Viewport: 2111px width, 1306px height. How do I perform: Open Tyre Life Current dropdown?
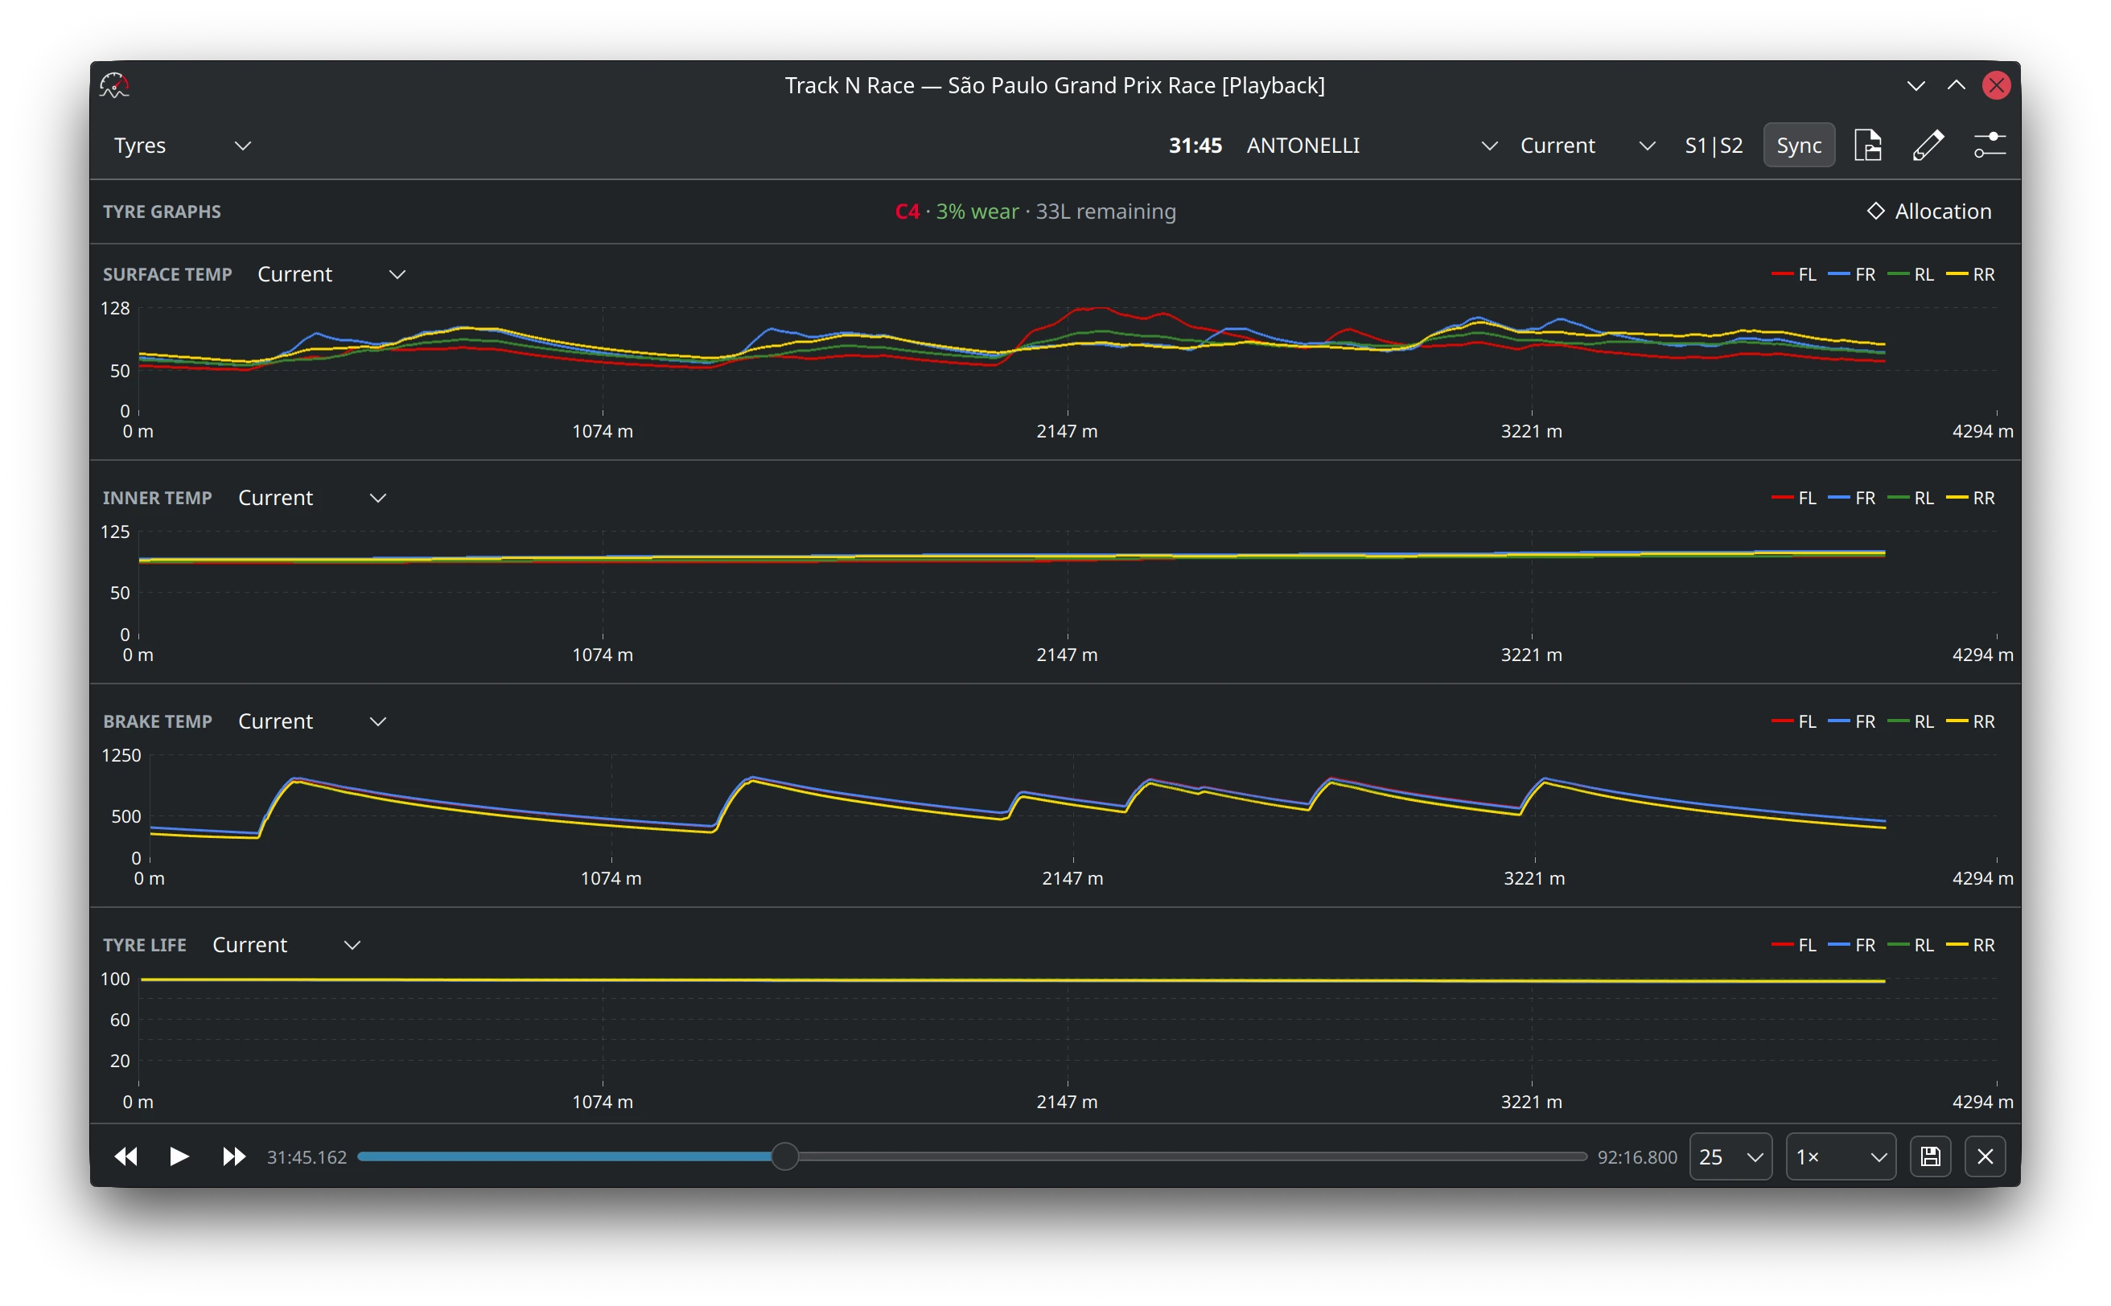[x=286, y=945]
